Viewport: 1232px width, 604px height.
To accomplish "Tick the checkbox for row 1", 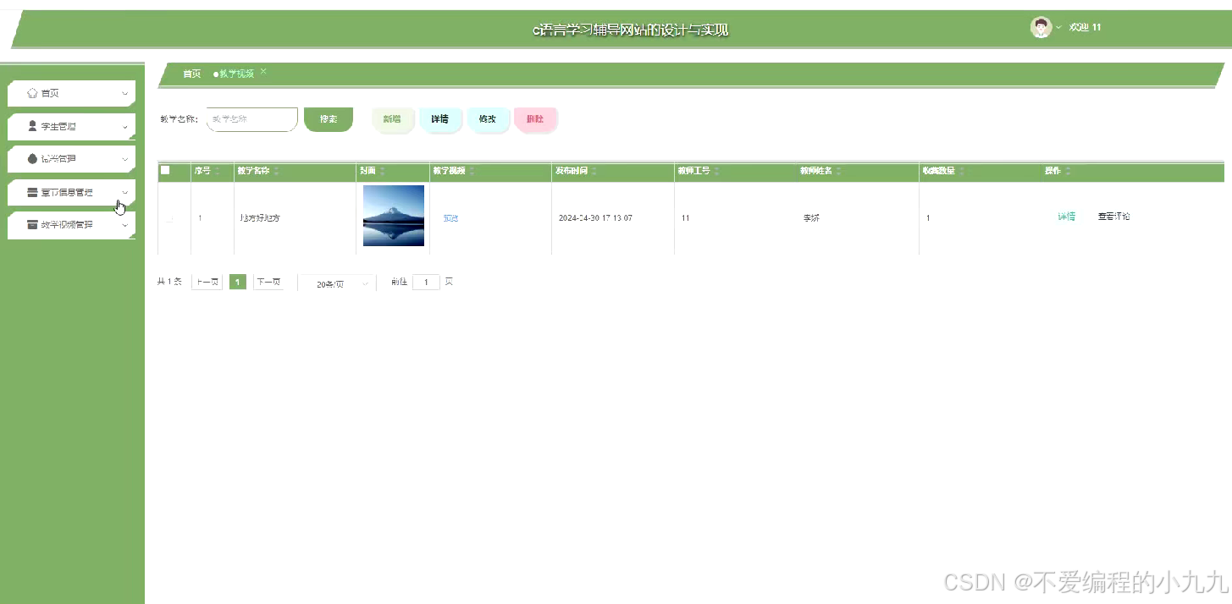I will (169, 219).
